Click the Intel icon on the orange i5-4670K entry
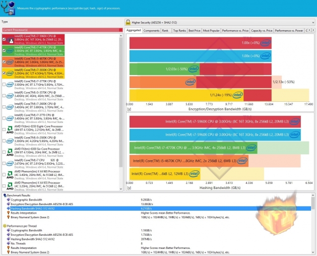The height and width of the screenshot is (256, 317). [10, 62]
